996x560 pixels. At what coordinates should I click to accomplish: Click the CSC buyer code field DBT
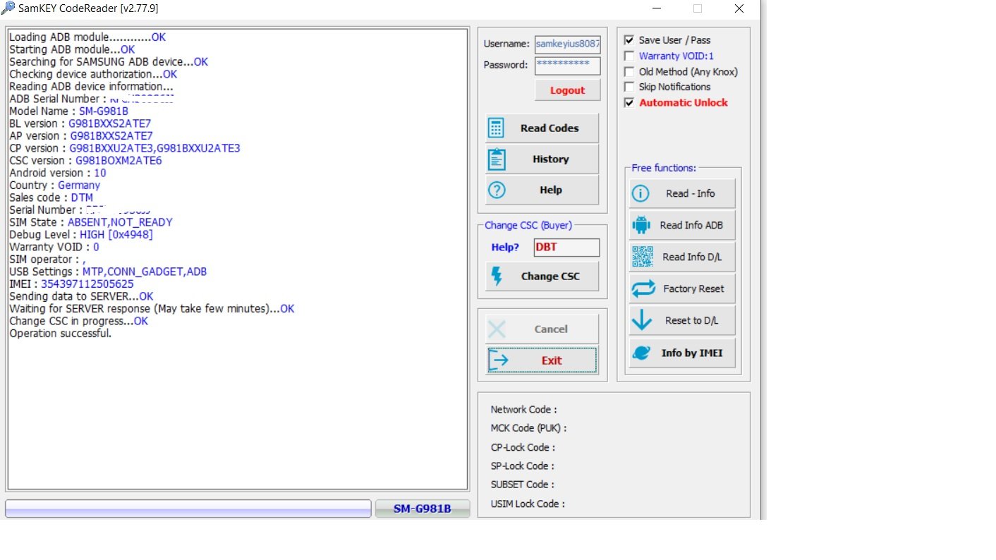pos(566,248)
